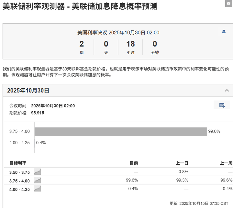Click the 99.6% current value in table

[x=132, y=180]
